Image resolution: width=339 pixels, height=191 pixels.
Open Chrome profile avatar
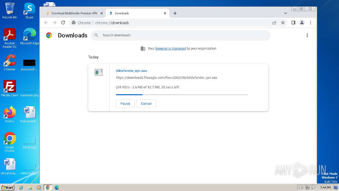pyautogui.click(x=302, y=23)
